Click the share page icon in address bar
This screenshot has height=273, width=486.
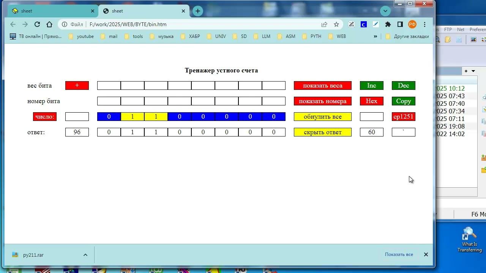(x=324, y=24)
